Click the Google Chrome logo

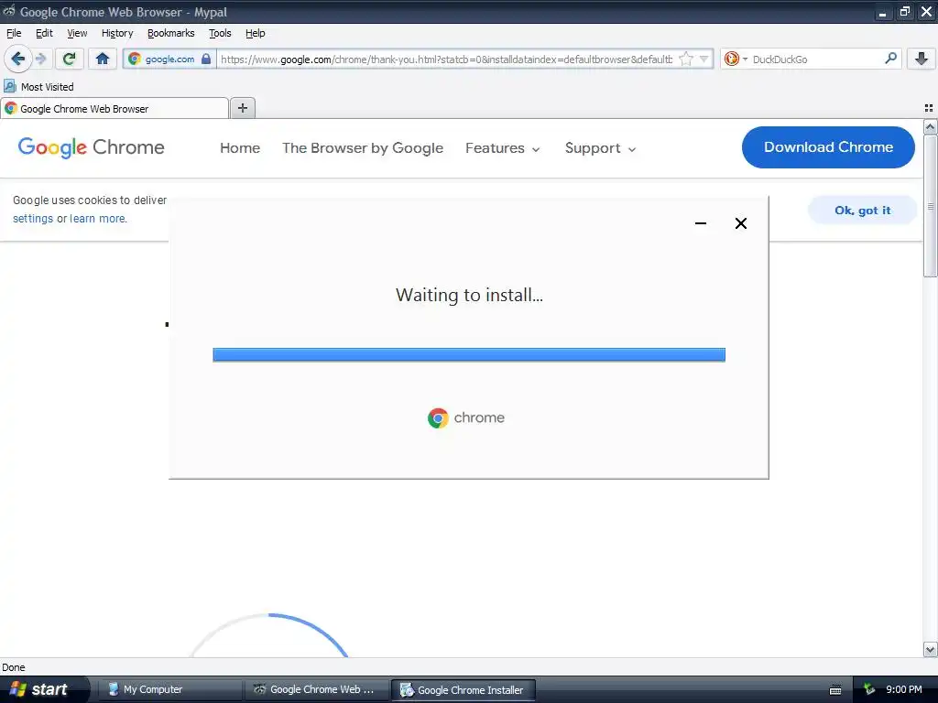(91, 147)
